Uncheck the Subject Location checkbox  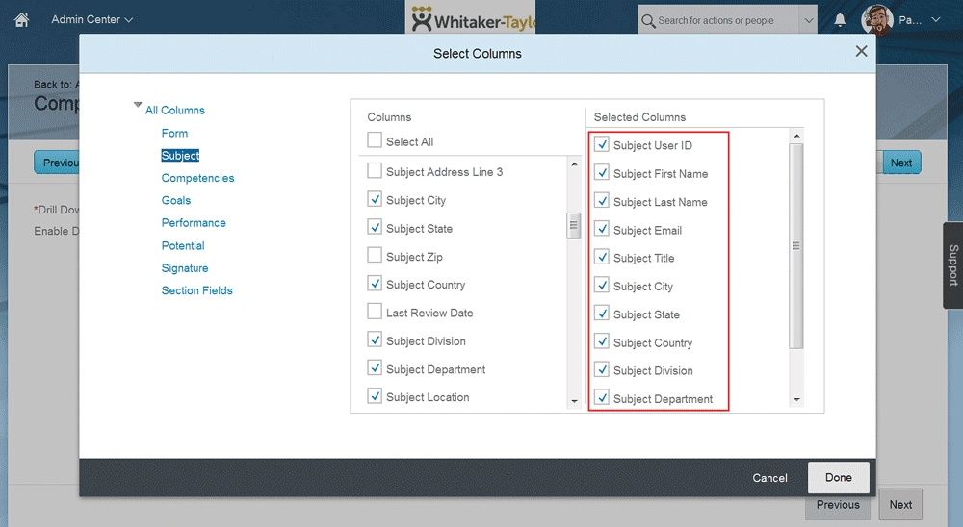pyautogui.click(x=375, y=395)
